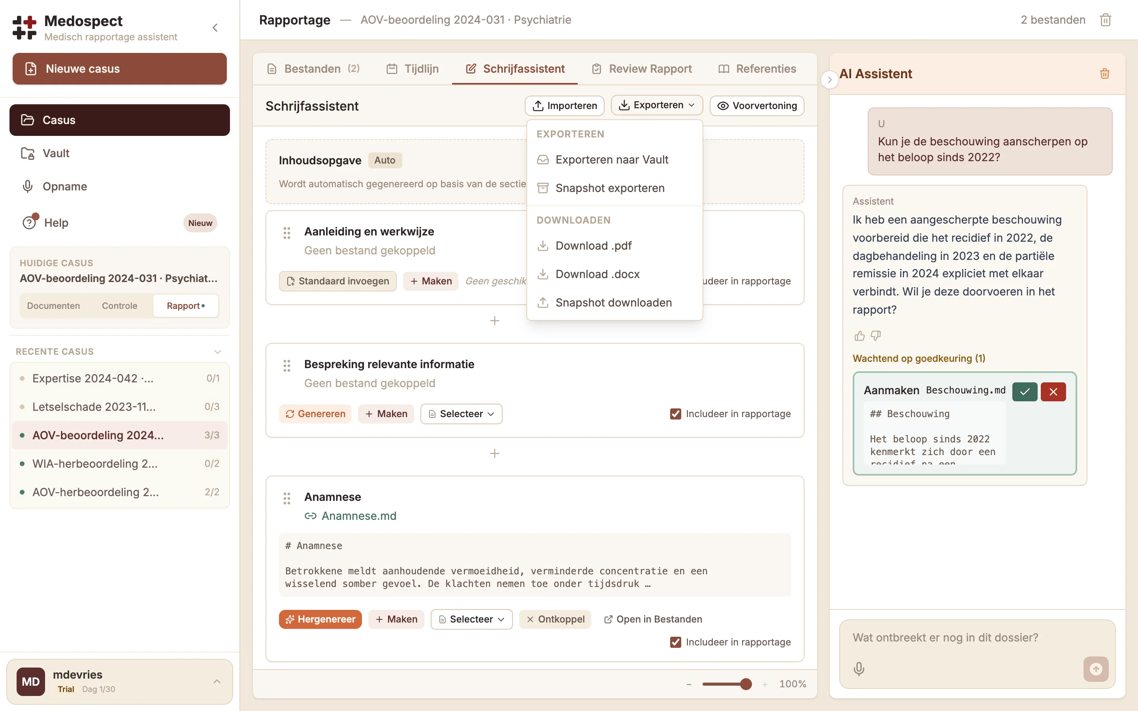Click the microphone icon in chat input
The image size is (1138, 711).
[859, 669]
